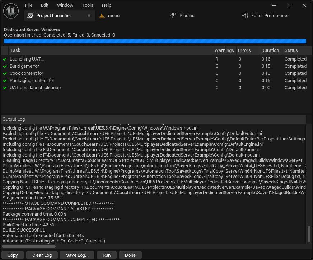Click the Run button
This screenshot has height=260, width=313.
107,255
